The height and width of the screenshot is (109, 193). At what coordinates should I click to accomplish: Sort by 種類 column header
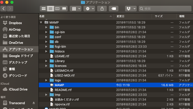click(x=185, y=16)
